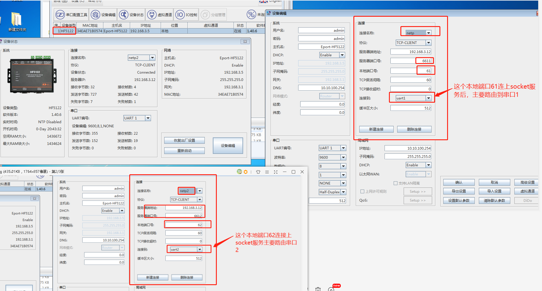Screen dimensions: 542x291
Task: Select the HF5122 device row cell
Action: tap(68, 31)
